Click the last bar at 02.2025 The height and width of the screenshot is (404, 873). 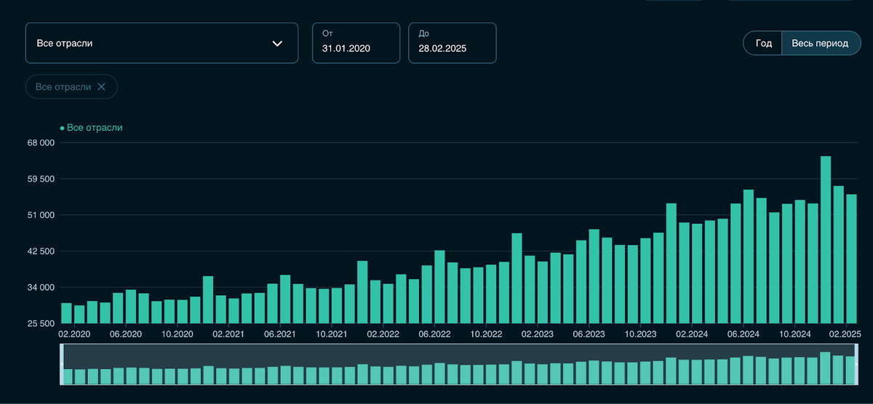(851, 259)
